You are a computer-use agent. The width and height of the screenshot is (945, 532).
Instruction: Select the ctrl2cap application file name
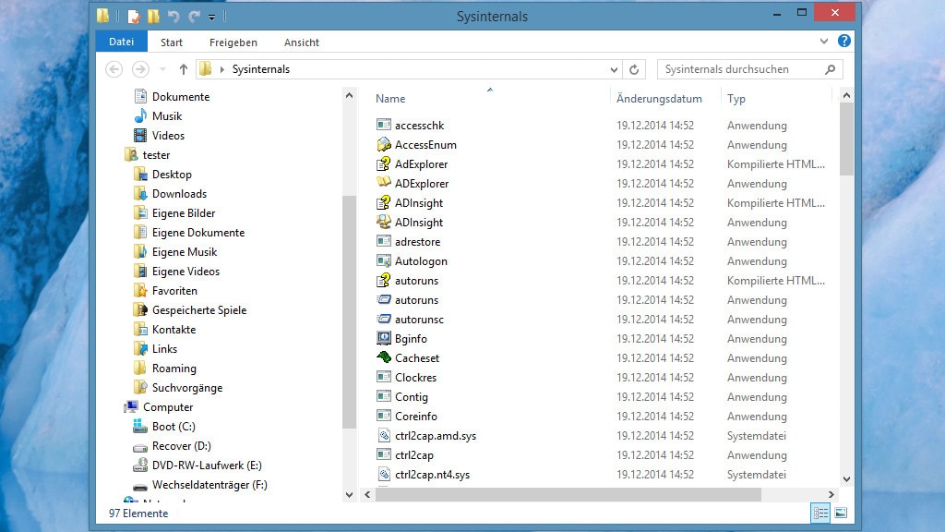click(414, 454)
